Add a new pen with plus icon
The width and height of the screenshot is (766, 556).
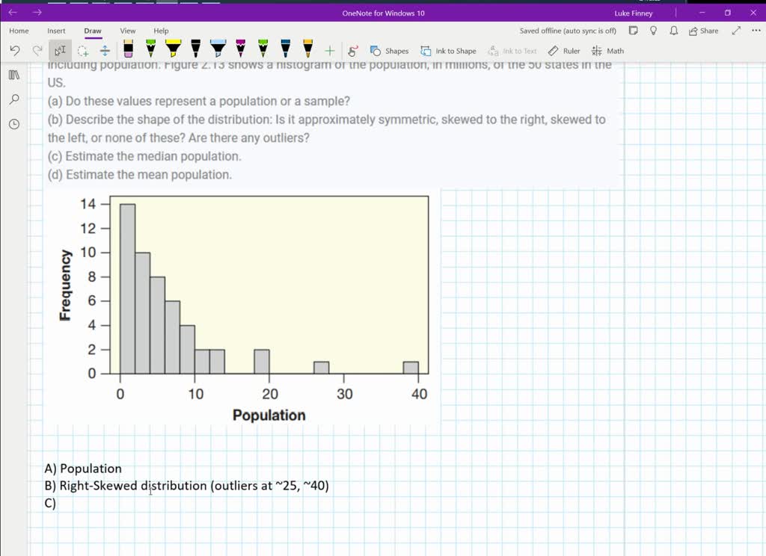point(329,51)
